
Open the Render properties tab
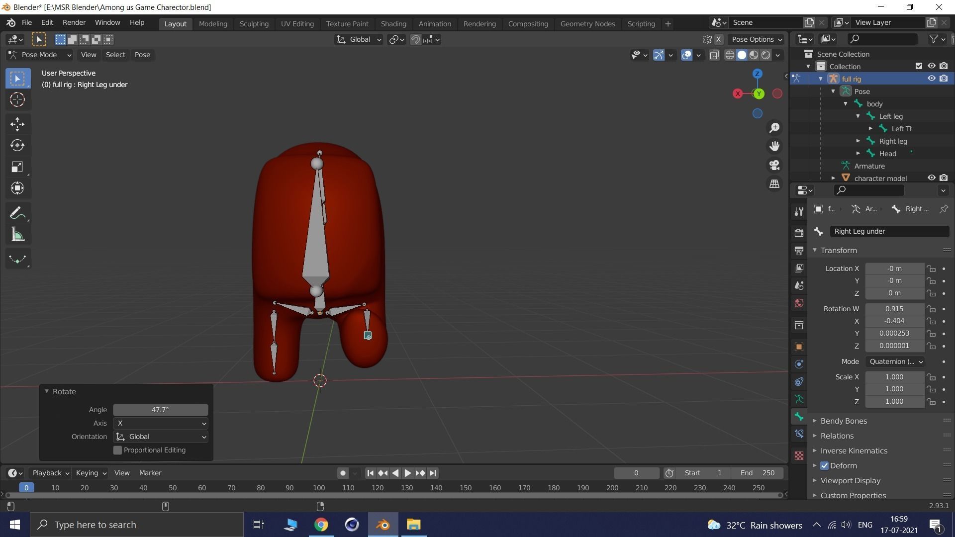799,233
